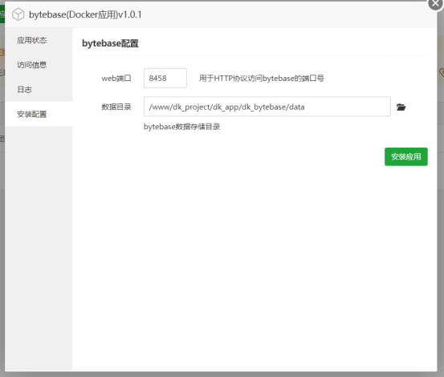The width and height of the screenshot is (444, 377).
Task: Click the 用于HTTP协议访问bytebase的端口号 hint text
Action: [x=262, y=78]
